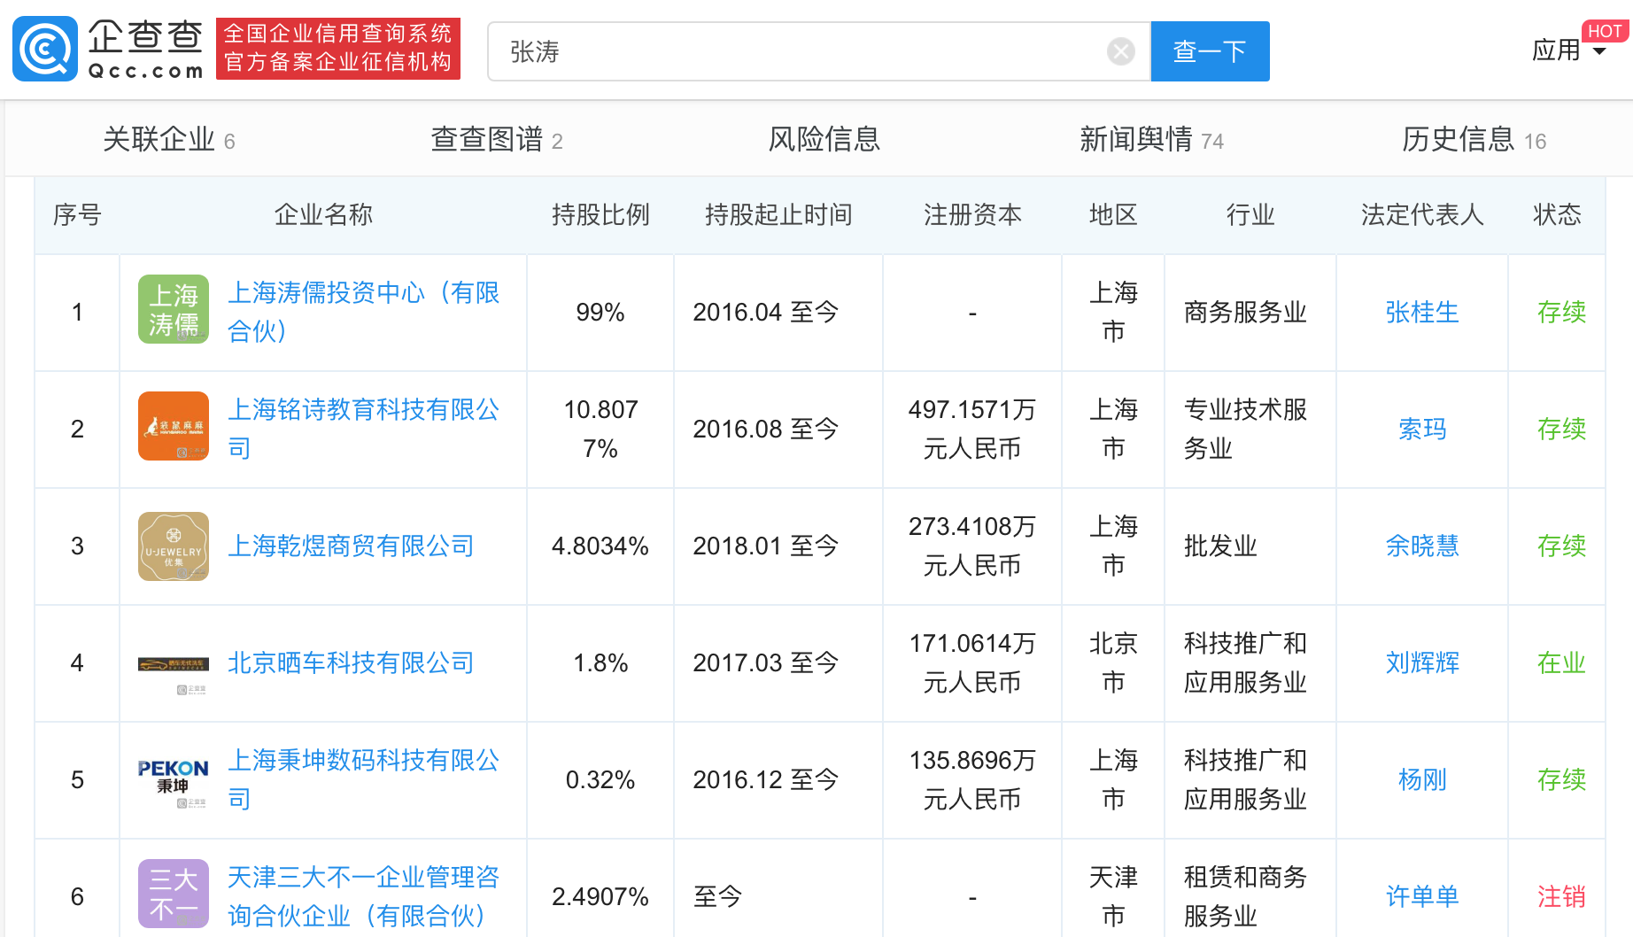
Task: Expand the 应用 dropdown menu
Action: [x=1568, y=50]
